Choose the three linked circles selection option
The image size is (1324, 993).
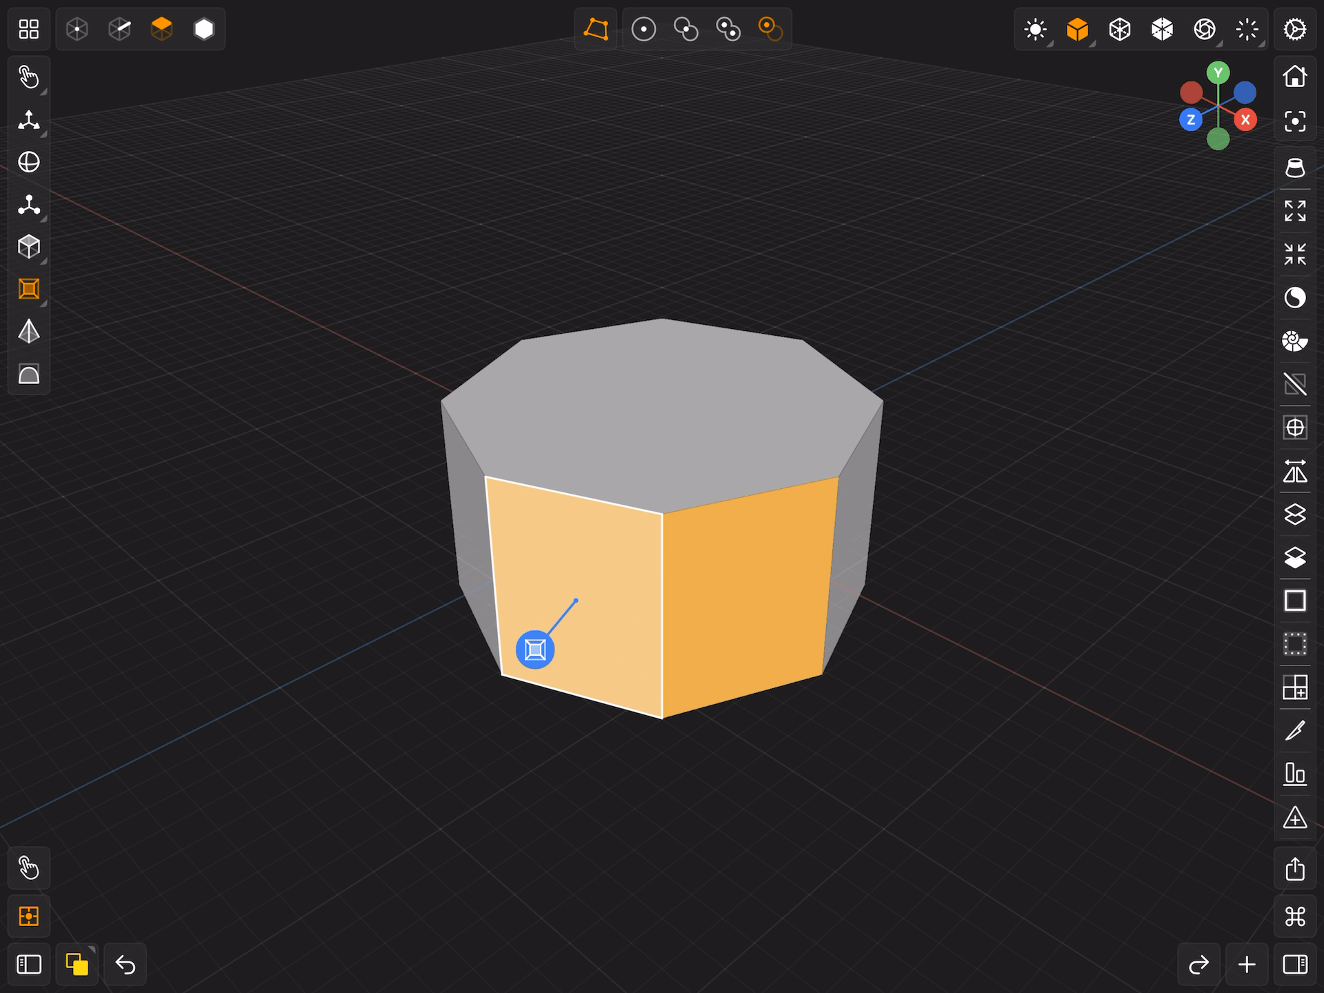pyautogui.click(x=728, y=29)
